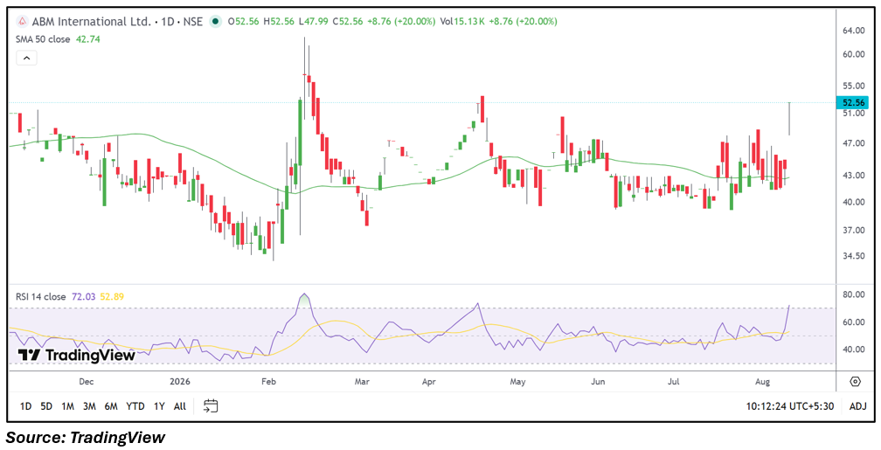Click the Aug label on time axis

pyautogui.click(x=762, y=382)
